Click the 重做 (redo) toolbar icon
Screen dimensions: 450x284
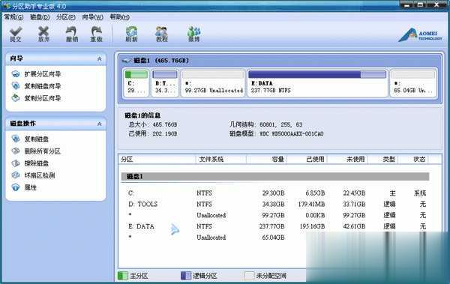tap(97, 34)
